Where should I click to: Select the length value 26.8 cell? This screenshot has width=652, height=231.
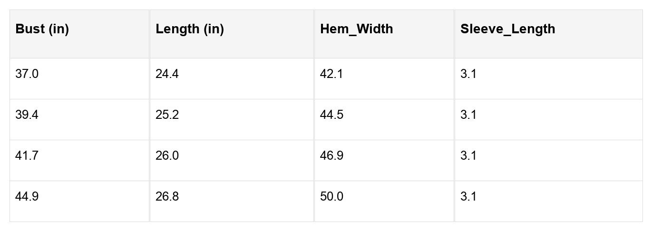pyautogui.click(x=167, y=197)
